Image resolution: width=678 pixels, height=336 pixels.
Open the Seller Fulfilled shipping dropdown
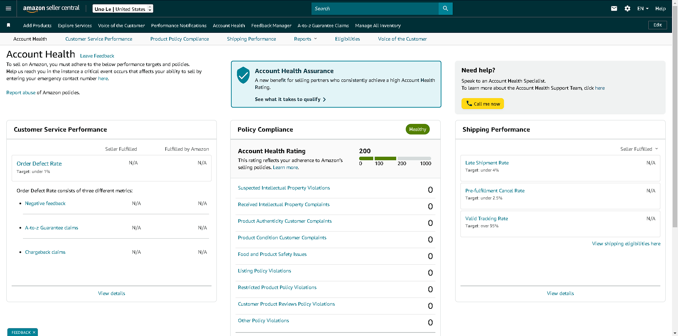(x=639, y=149)
